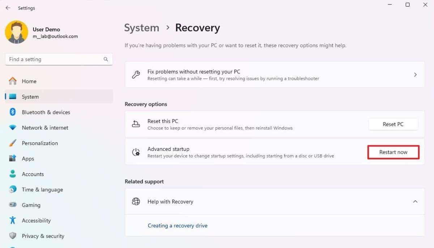Go back using the arrow button

(8, 8)
